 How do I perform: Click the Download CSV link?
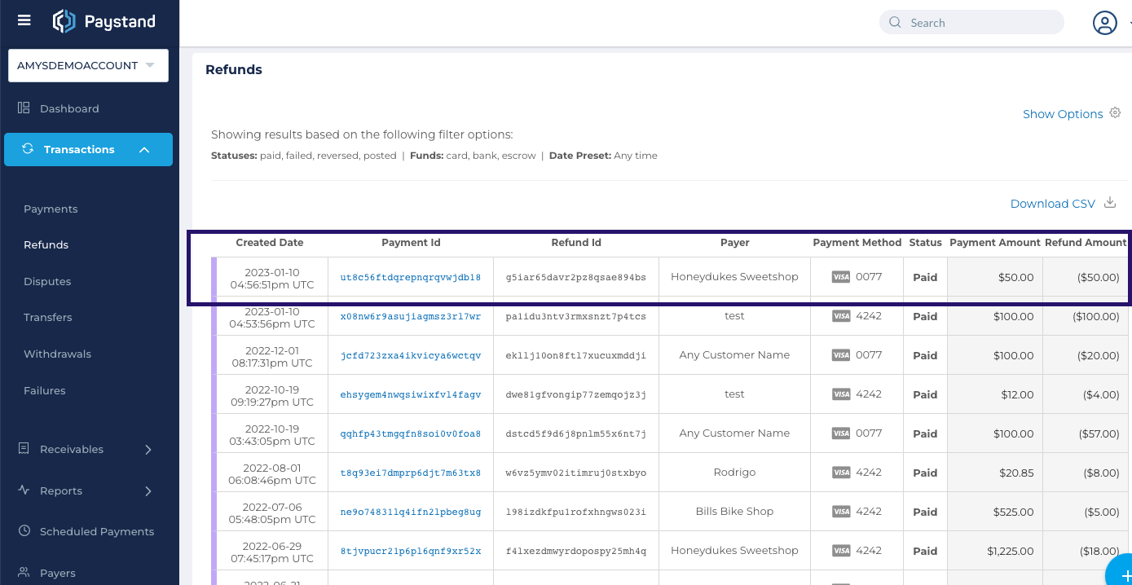coord(1053,204)
